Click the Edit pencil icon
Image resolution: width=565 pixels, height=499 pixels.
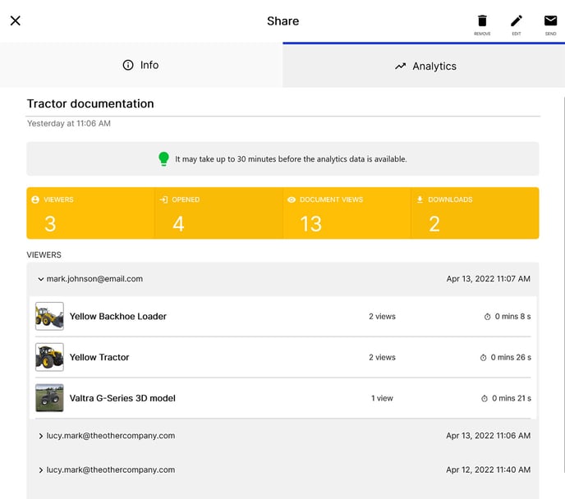pyautogui.click(x=517, y=21)
